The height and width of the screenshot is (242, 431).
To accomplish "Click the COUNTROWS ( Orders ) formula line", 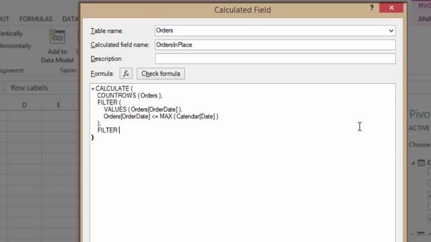I will pyautogui.click(x=129, y=95).
